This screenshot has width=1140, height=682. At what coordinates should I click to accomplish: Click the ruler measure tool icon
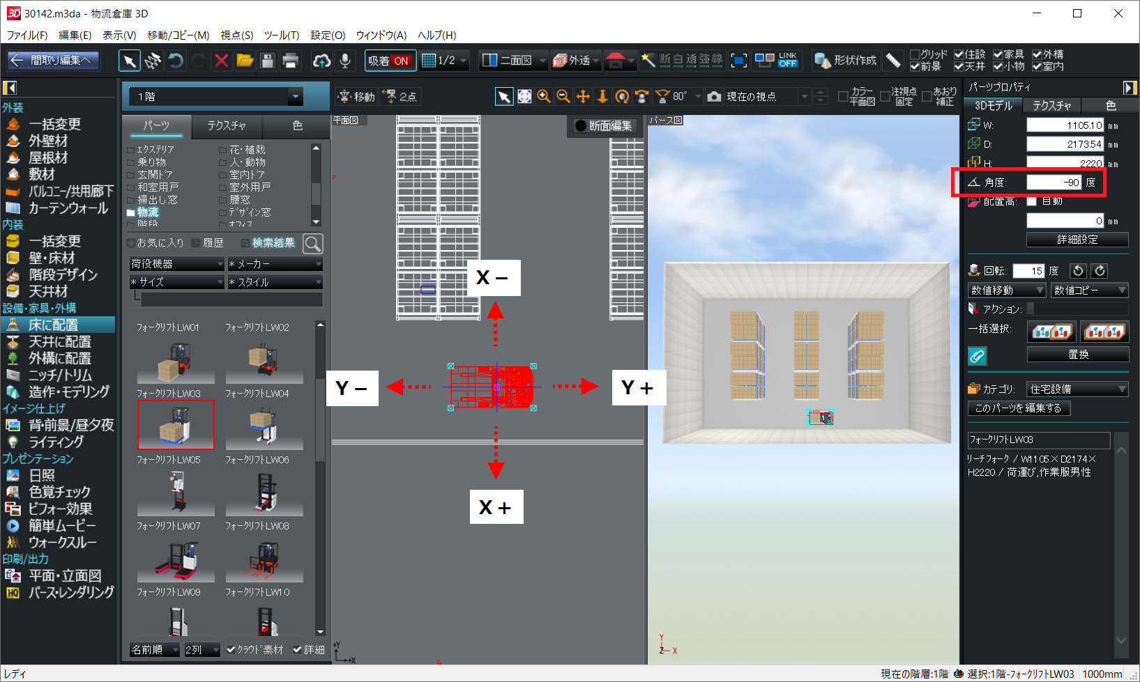click(893, 61)
